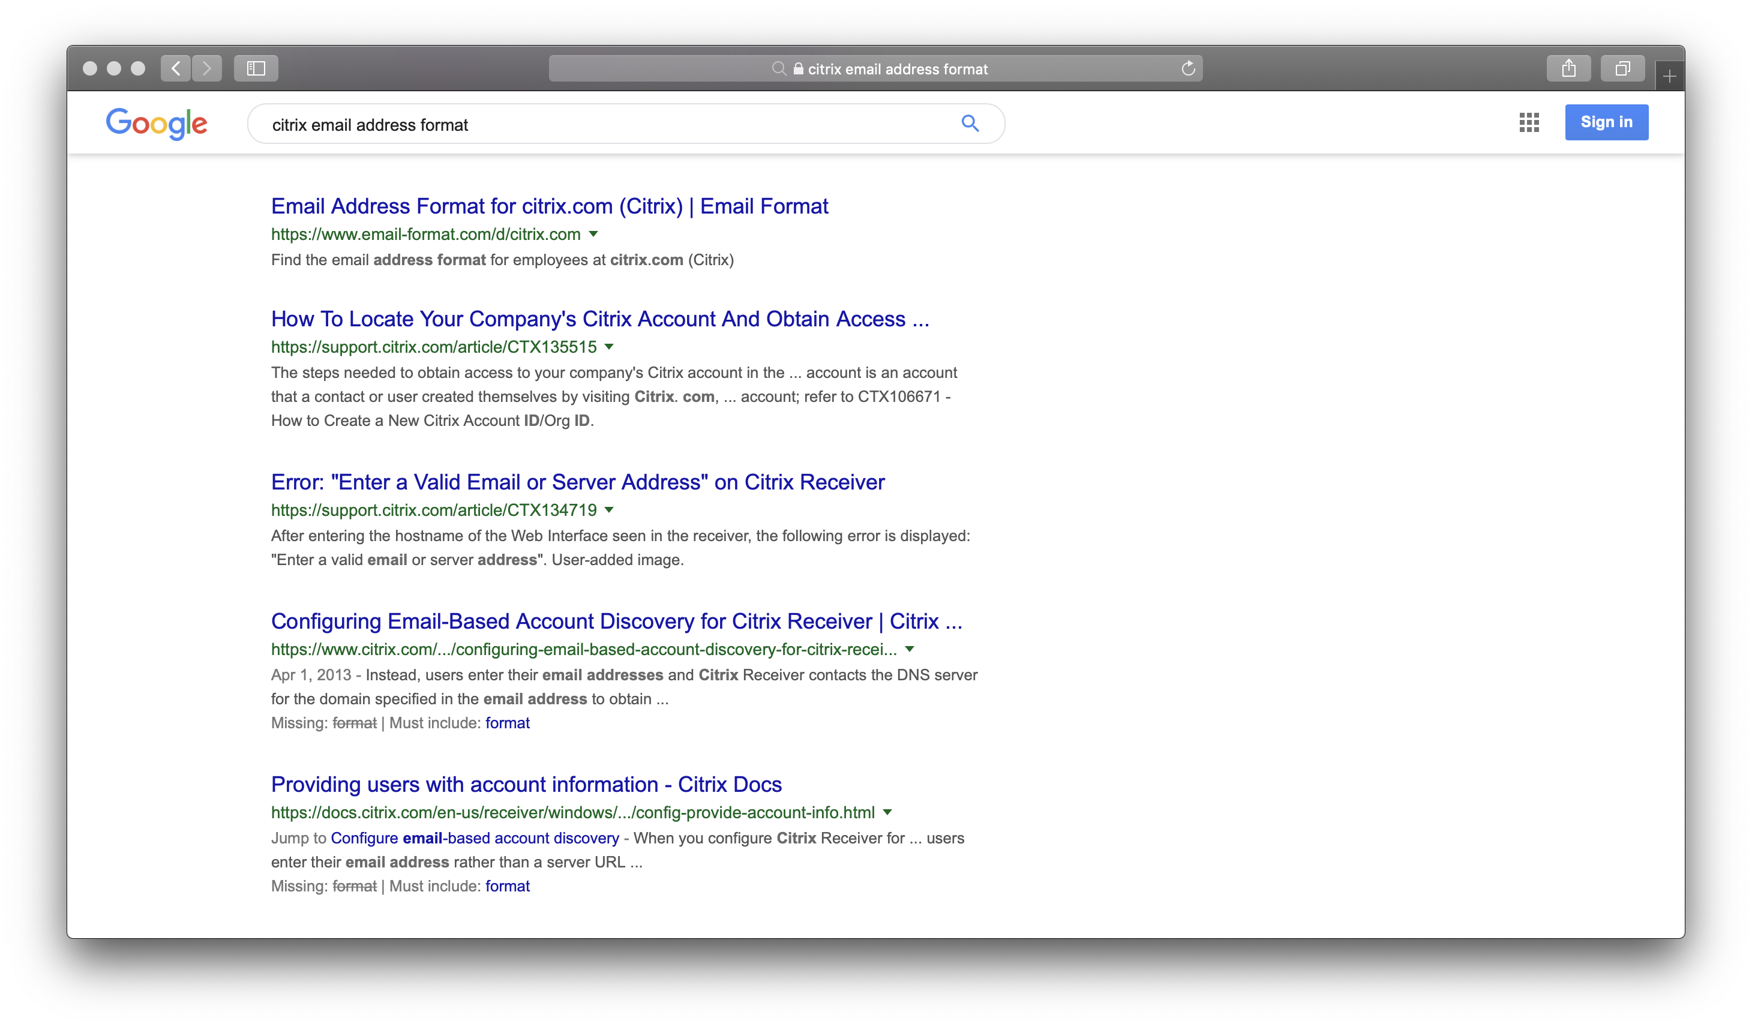Open How To Locate Your Company's Citrix Account
This screenshot has height=1027, width=1752.
pos(600,319)
